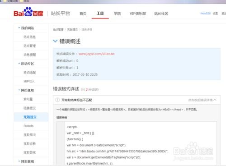Click the 解析失败url: 1 line
The height and width of the screenshot is (166, 226).
(x=67, y=68)
